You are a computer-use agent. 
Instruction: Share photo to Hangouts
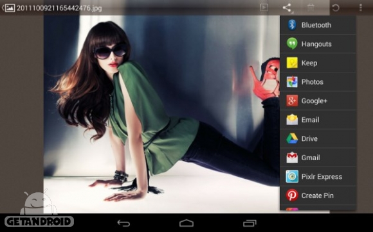pos(318,44)
